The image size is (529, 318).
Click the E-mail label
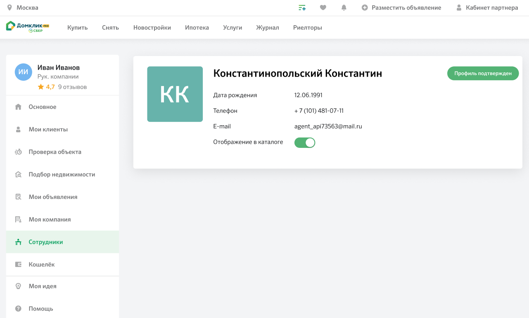tap(222, 126)
